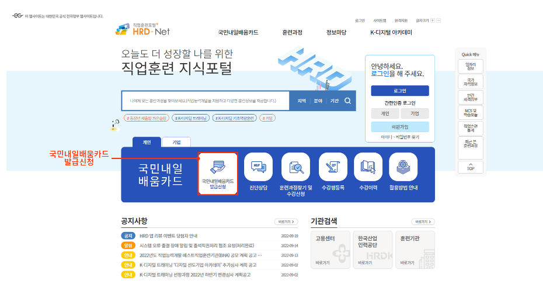Open the 한국산업인력공단 institution card
This screenshot has height=294, width=543.
(373, 250)
